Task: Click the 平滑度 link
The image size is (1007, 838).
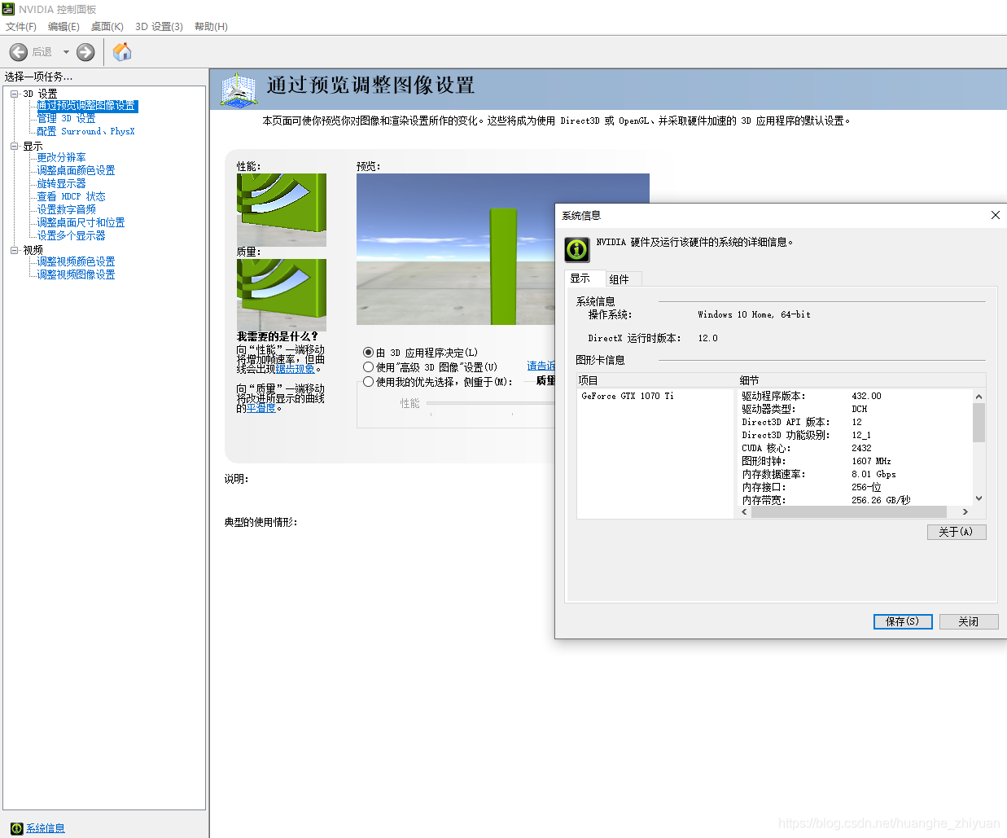Action: tap(261, 408)
